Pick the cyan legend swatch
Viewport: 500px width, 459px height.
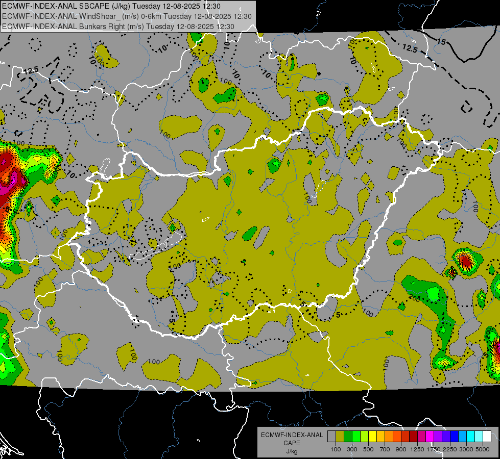click(x=471, y=437)
